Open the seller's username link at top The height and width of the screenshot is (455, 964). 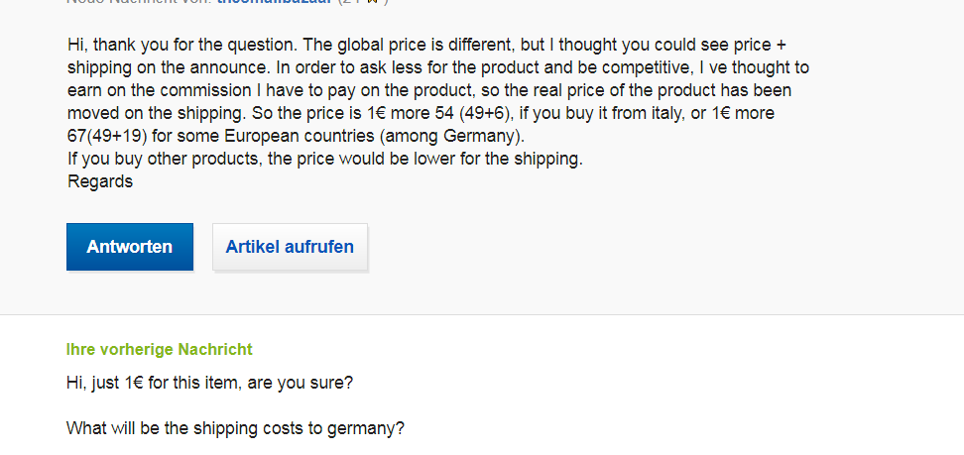pyautogui.click(x=274, y=2)
